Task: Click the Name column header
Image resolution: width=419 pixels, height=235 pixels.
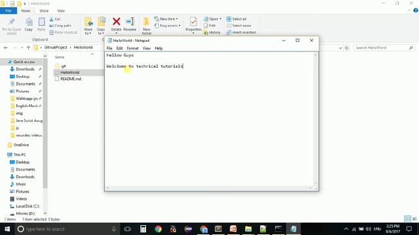Action: 60,57
